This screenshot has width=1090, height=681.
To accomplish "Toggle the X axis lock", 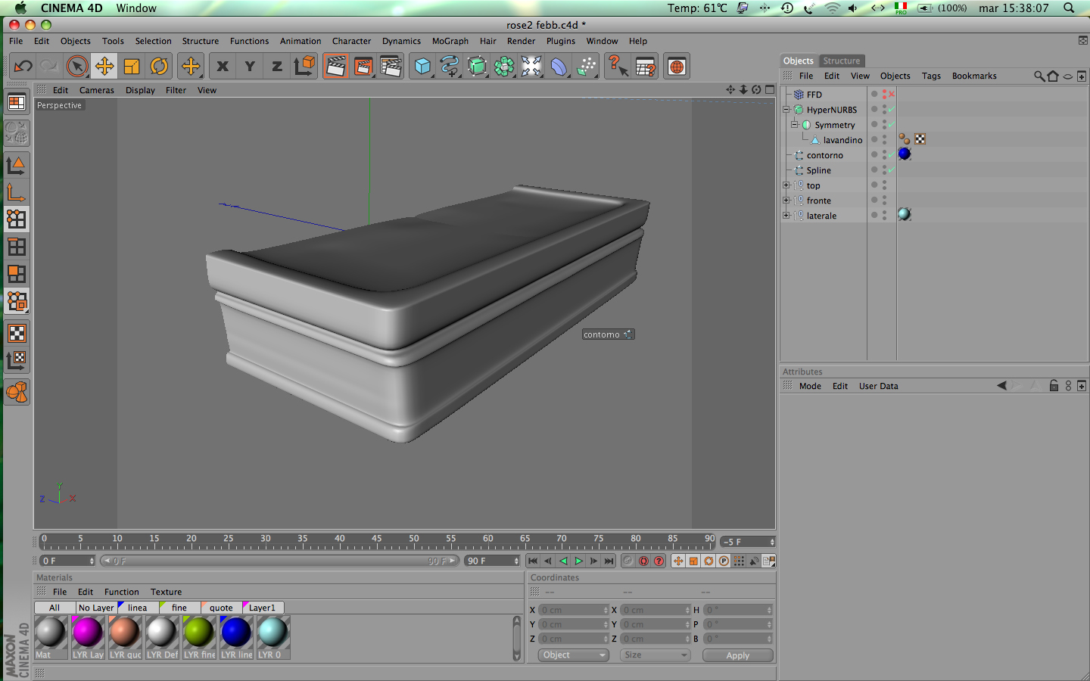I will [x=223, y=67].
